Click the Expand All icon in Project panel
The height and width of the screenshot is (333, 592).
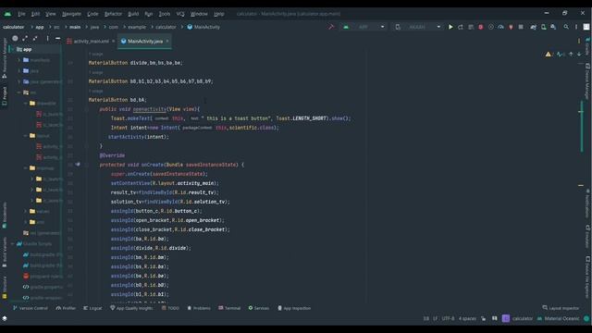(x=25, y=38)
